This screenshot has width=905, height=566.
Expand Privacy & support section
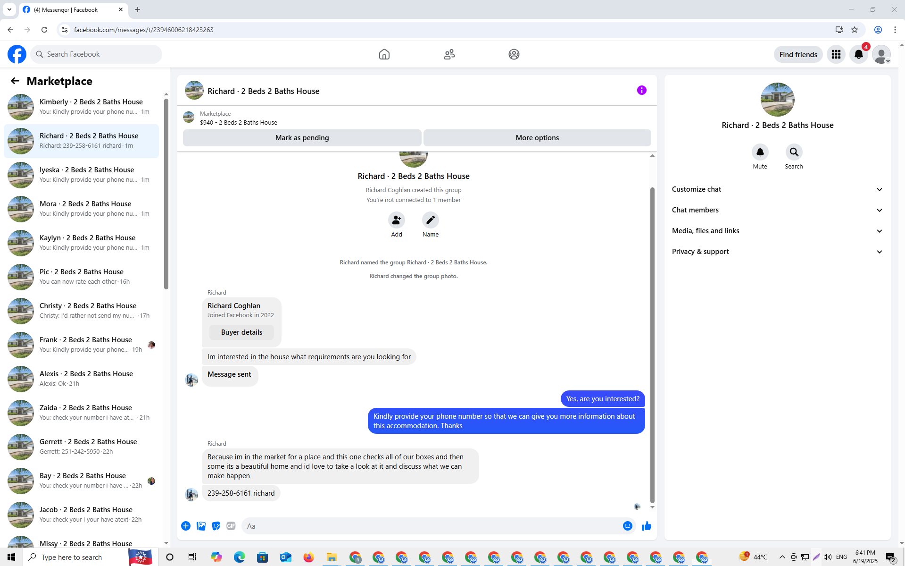pyautogui.click(x=777, y=252)
